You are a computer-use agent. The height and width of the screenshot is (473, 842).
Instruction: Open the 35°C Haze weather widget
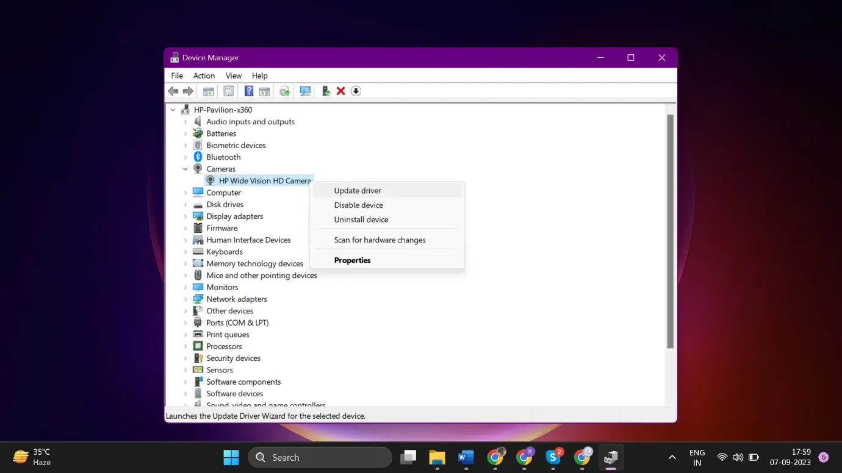(32, 457)
